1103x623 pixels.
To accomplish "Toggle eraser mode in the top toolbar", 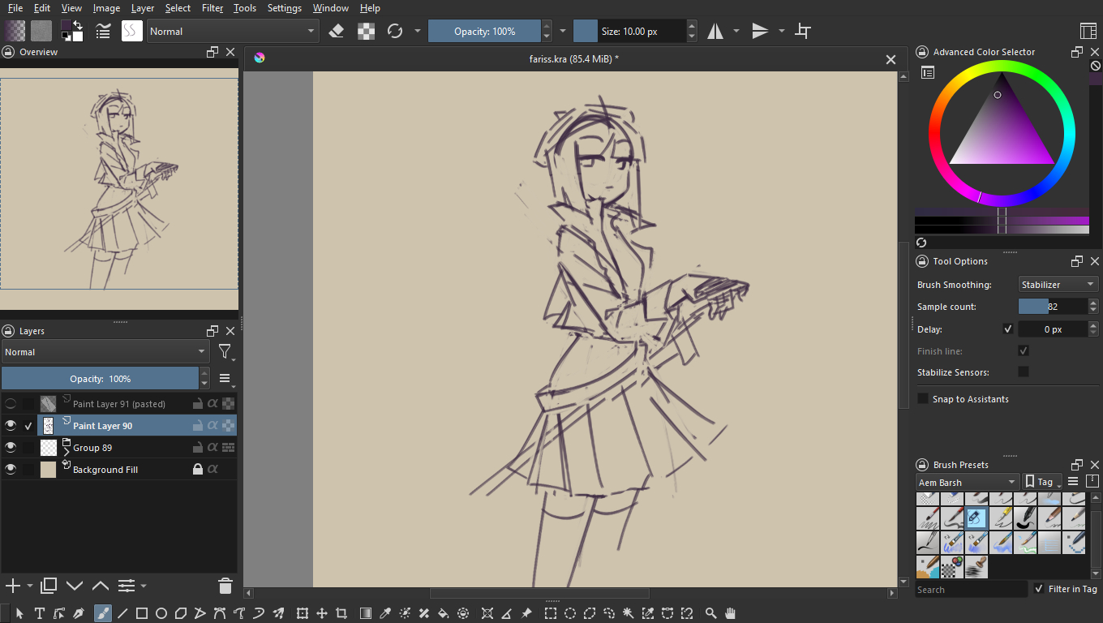I will [337, 32].
